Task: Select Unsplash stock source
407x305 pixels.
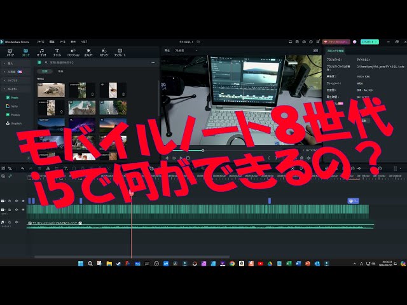Action: pos(14,123)
